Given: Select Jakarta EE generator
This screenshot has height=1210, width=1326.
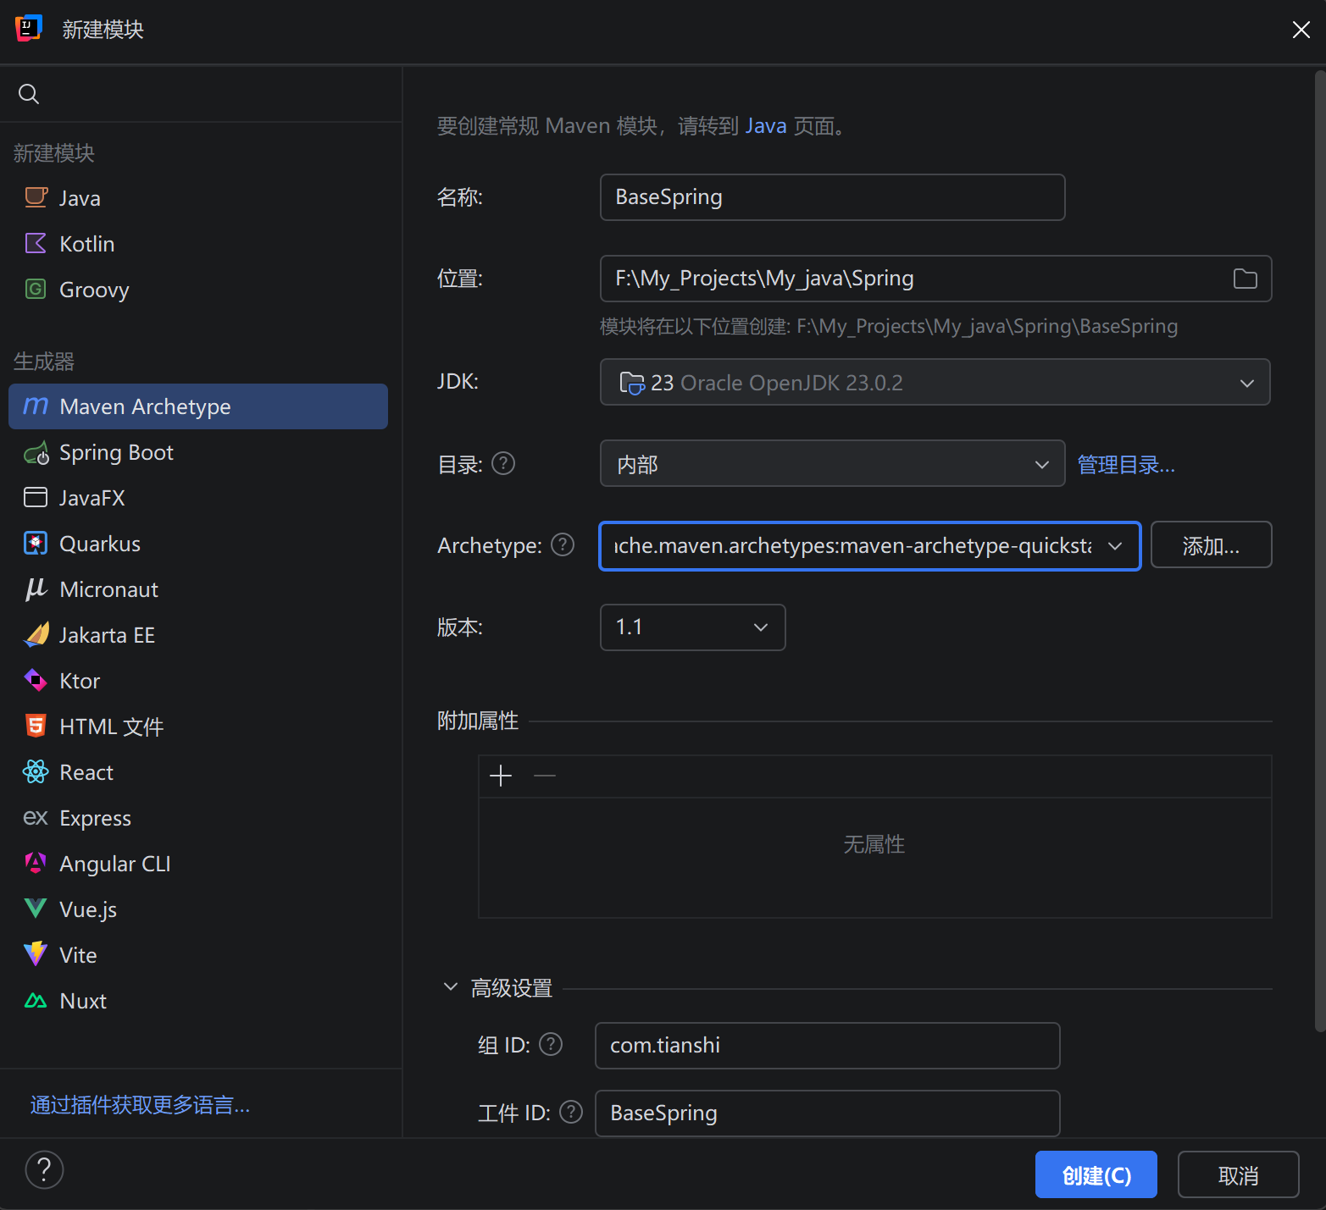Looking at the screenshot, I should coord(198,635).
